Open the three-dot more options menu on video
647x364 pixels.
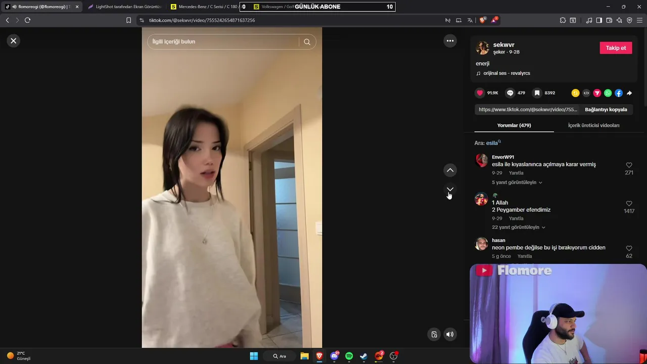450,41
